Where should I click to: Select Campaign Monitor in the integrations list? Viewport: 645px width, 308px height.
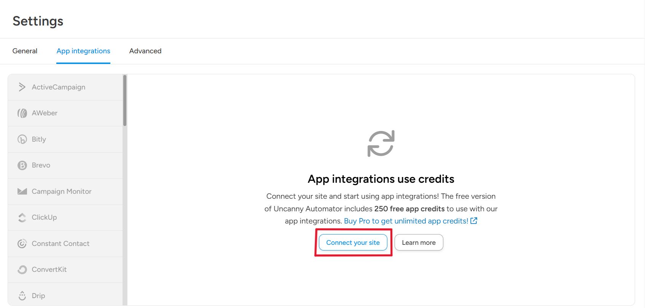62,192
